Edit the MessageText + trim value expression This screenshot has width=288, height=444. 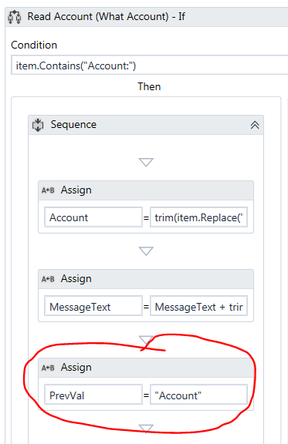tap(198, 306)
